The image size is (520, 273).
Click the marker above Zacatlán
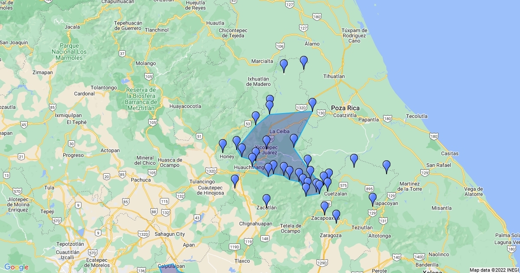pyautogui.click(x=266, y=200)
